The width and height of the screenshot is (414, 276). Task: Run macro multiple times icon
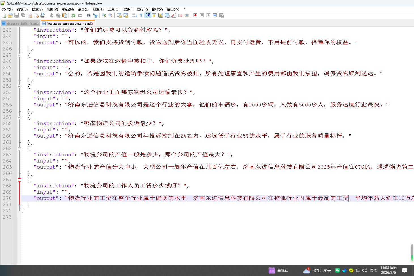pyautogui.click(x=215, y=15)
